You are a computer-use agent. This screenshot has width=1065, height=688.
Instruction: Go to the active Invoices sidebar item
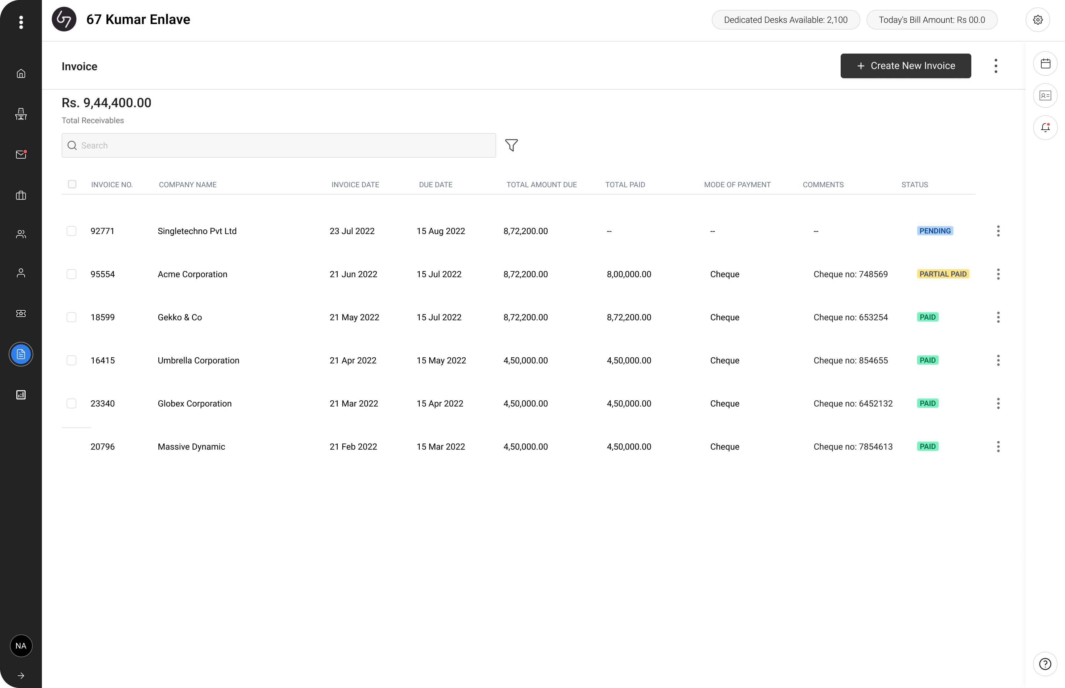(x=21, y=354)
